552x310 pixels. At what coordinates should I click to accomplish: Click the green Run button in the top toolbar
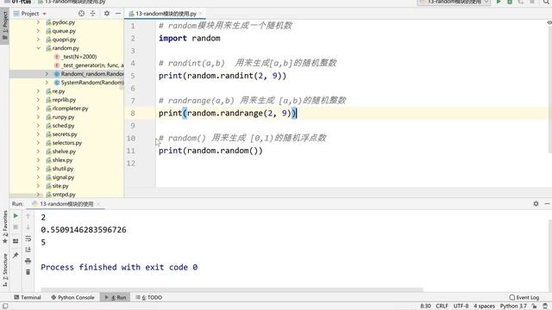[499, 2]
